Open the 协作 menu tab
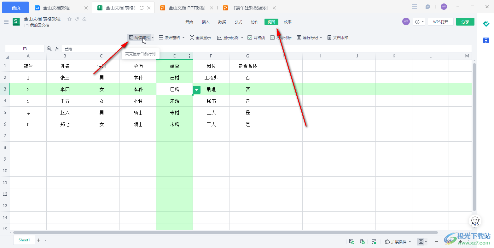Viewport: 494px width, 248px height. [255, 22]
